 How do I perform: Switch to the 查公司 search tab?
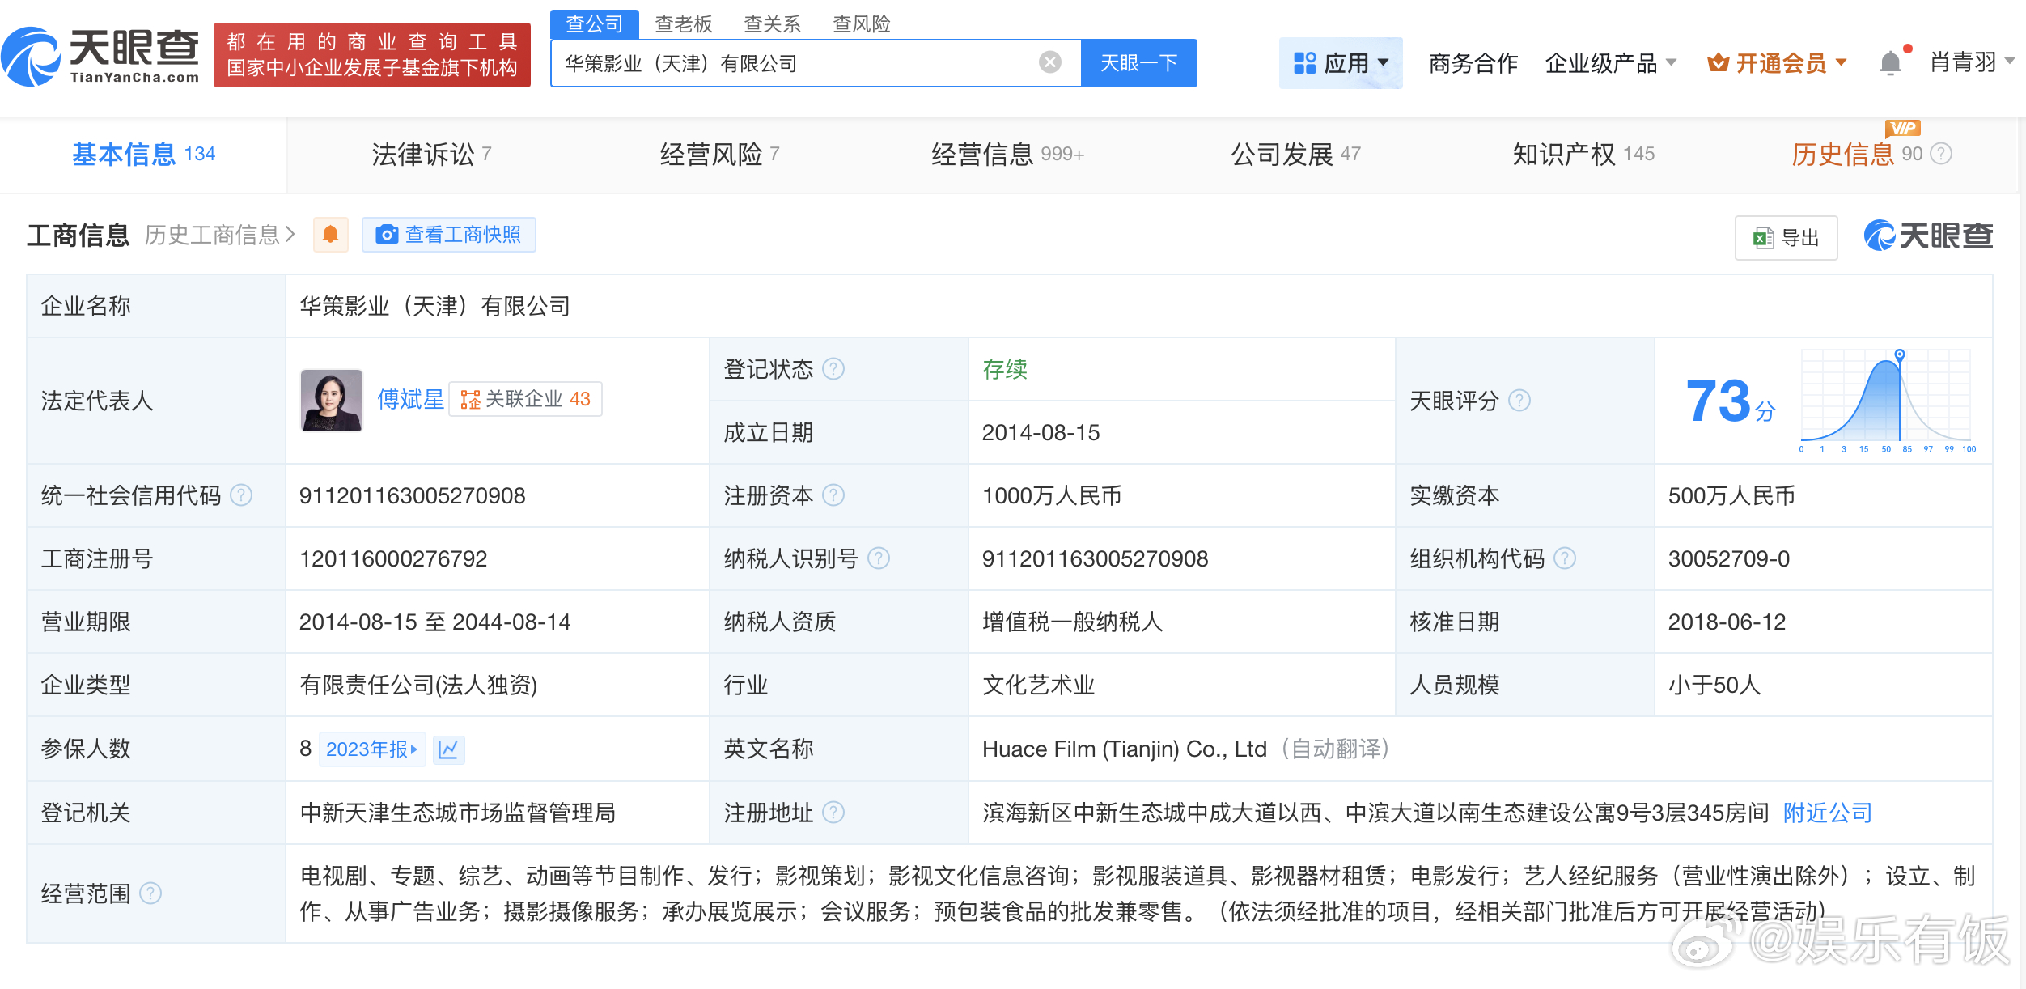595,24
